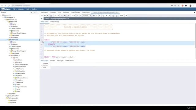Expand the Tables node under public schema
This screenshot has width=196, height=110.
pyautogui.click(x=13, y=85)
